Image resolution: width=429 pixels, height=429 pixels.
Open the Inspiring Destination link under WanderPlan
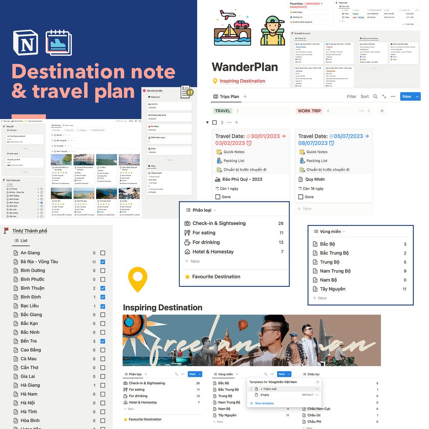click(x=242, y=81)
